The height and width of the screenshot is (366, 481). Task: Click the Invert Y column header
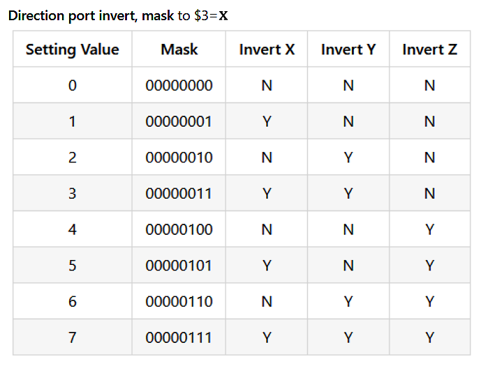tap(348, 49)
